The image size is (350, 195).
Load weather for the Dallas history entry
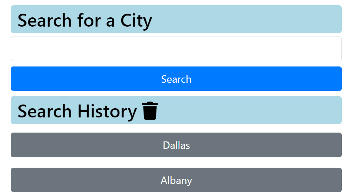click(x=176, y=145)
